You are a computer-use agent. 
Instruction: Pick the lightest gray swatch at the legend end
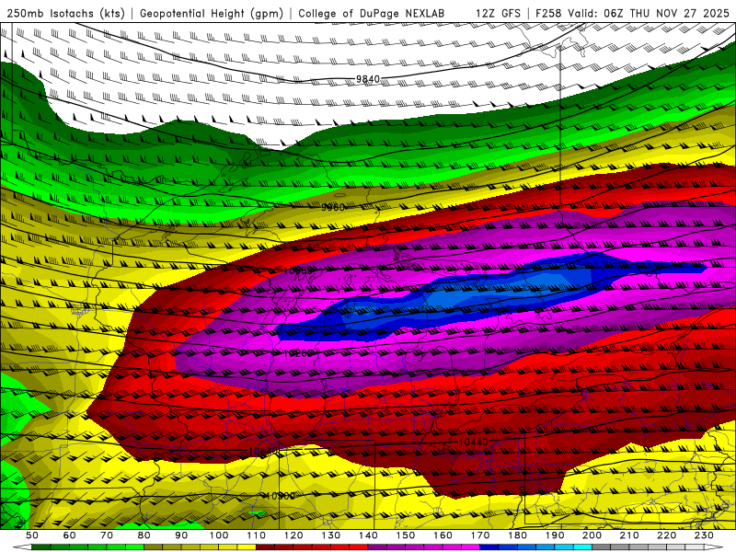[695, 547]
